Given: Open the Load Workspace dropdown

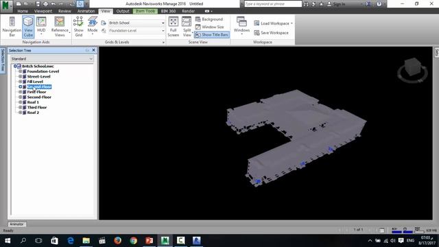Looking at the screenshot, I should pos(274,23).
